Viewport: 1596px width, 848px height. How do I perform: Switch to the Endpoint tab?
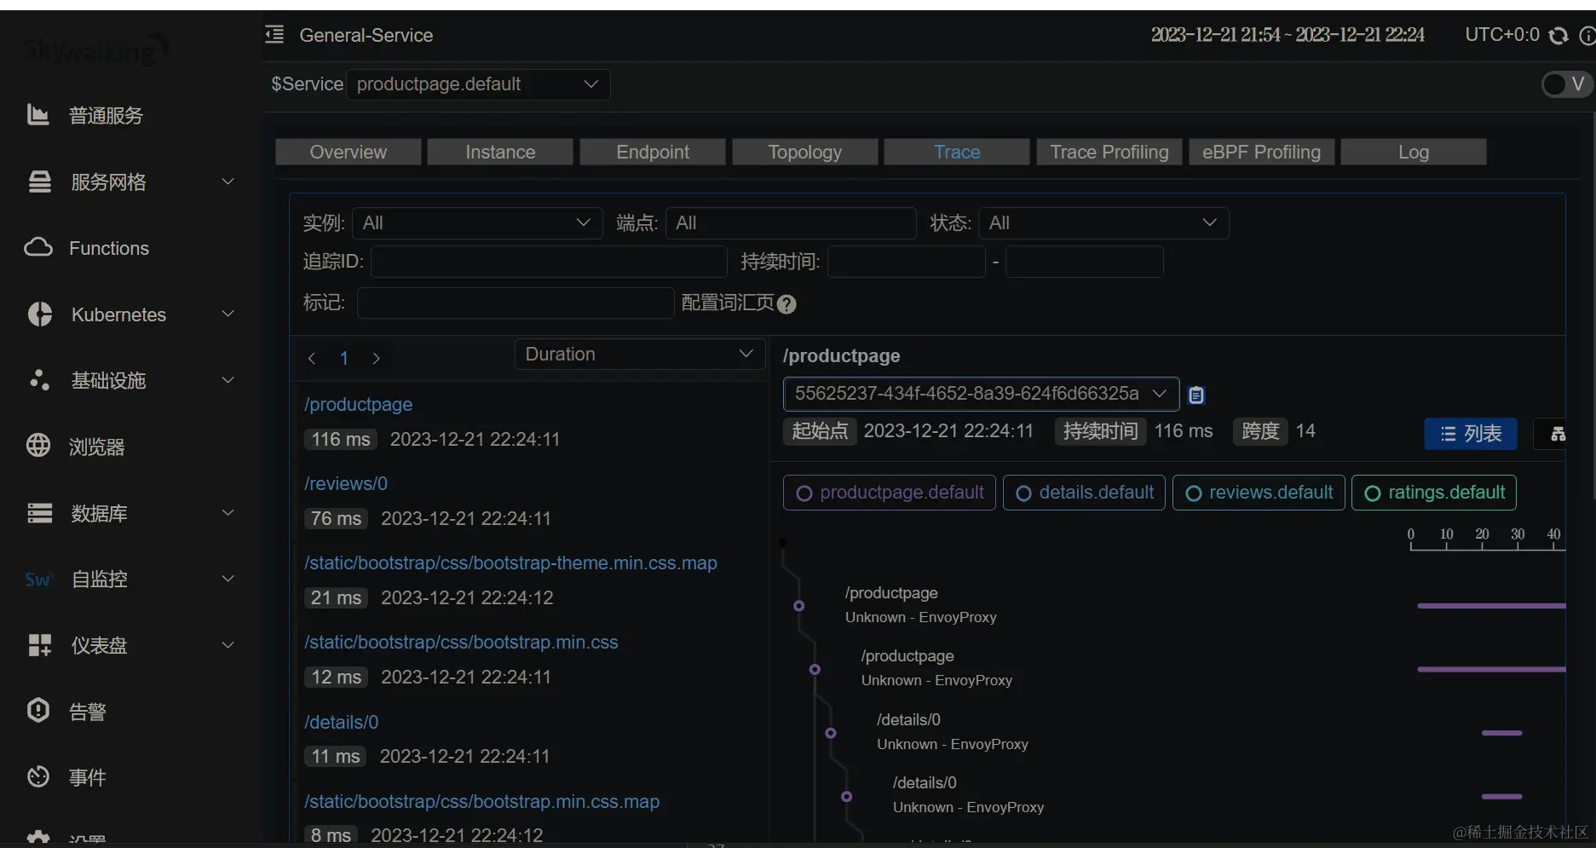pyautogui.click(x=653, y=152)
